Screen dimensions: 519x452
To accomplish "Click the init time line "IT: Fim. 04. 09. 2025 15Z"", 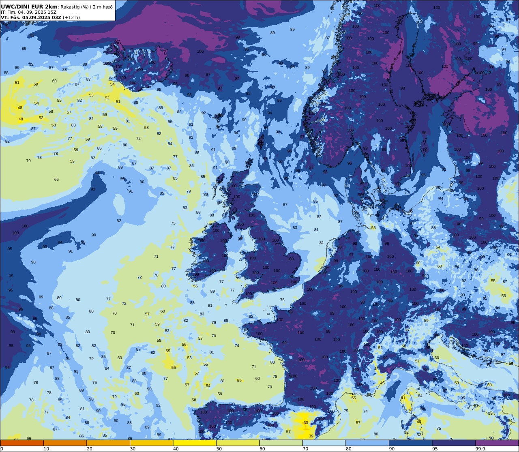I will click(28, 12).
